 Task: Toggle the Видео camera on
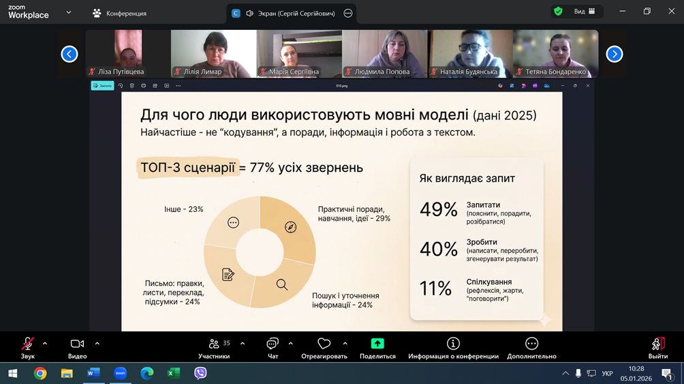[x=77, y=344]
